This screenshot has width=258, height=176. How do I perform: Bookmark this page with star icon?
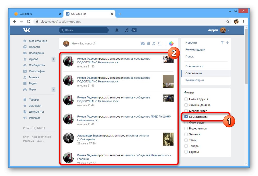(228, 21)
